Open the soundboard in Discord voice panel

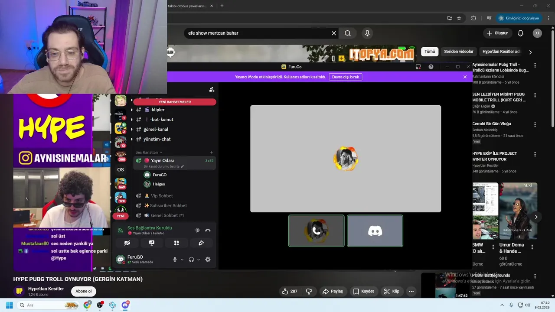coord(201,243)
